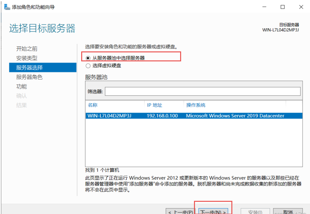Click the wizard icon in the title bar
This screenshot has height=214, width=310.
coord(7,7)
